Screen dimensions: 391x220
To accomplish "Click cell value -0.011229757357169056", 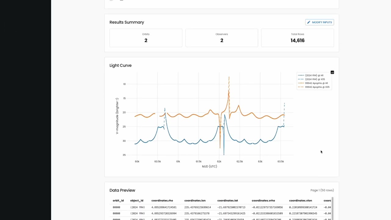I will [267, 207].
